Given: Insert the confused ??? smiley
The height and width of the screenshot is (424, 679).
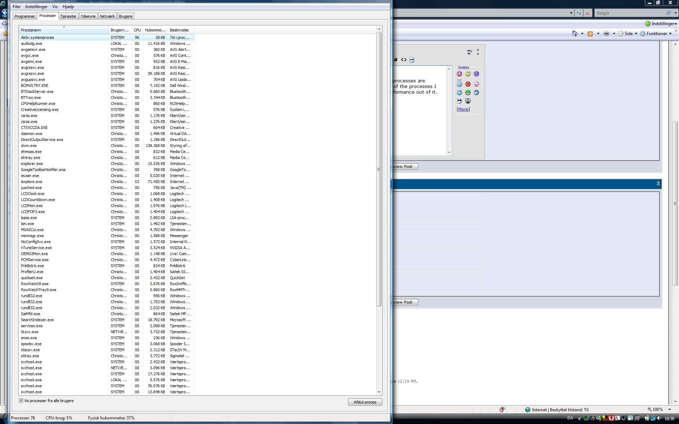Looking at the screenshot, I should point(459,83).
